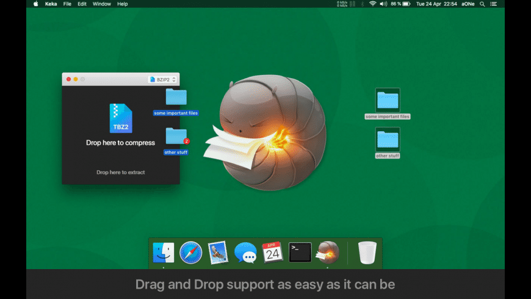Launch Safari from the dock
Image resolution: width=531 pixels, height=299 pixels.
(x=190, y=252)
